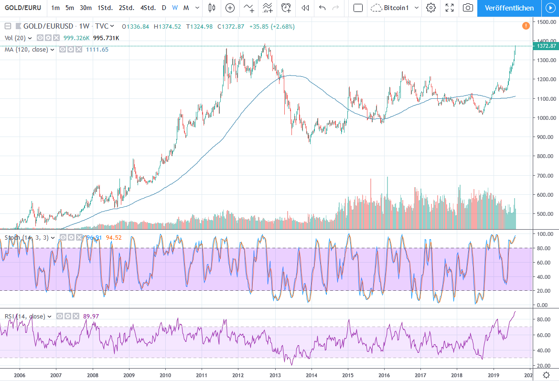Open chart settings gear in top toolbar
This screenshot has width=559, height=381.
pyautogui.click(x=430, y=8)
